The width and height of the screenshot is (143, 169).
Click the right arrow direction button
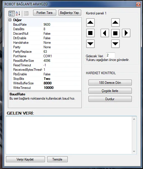point(126,33)
